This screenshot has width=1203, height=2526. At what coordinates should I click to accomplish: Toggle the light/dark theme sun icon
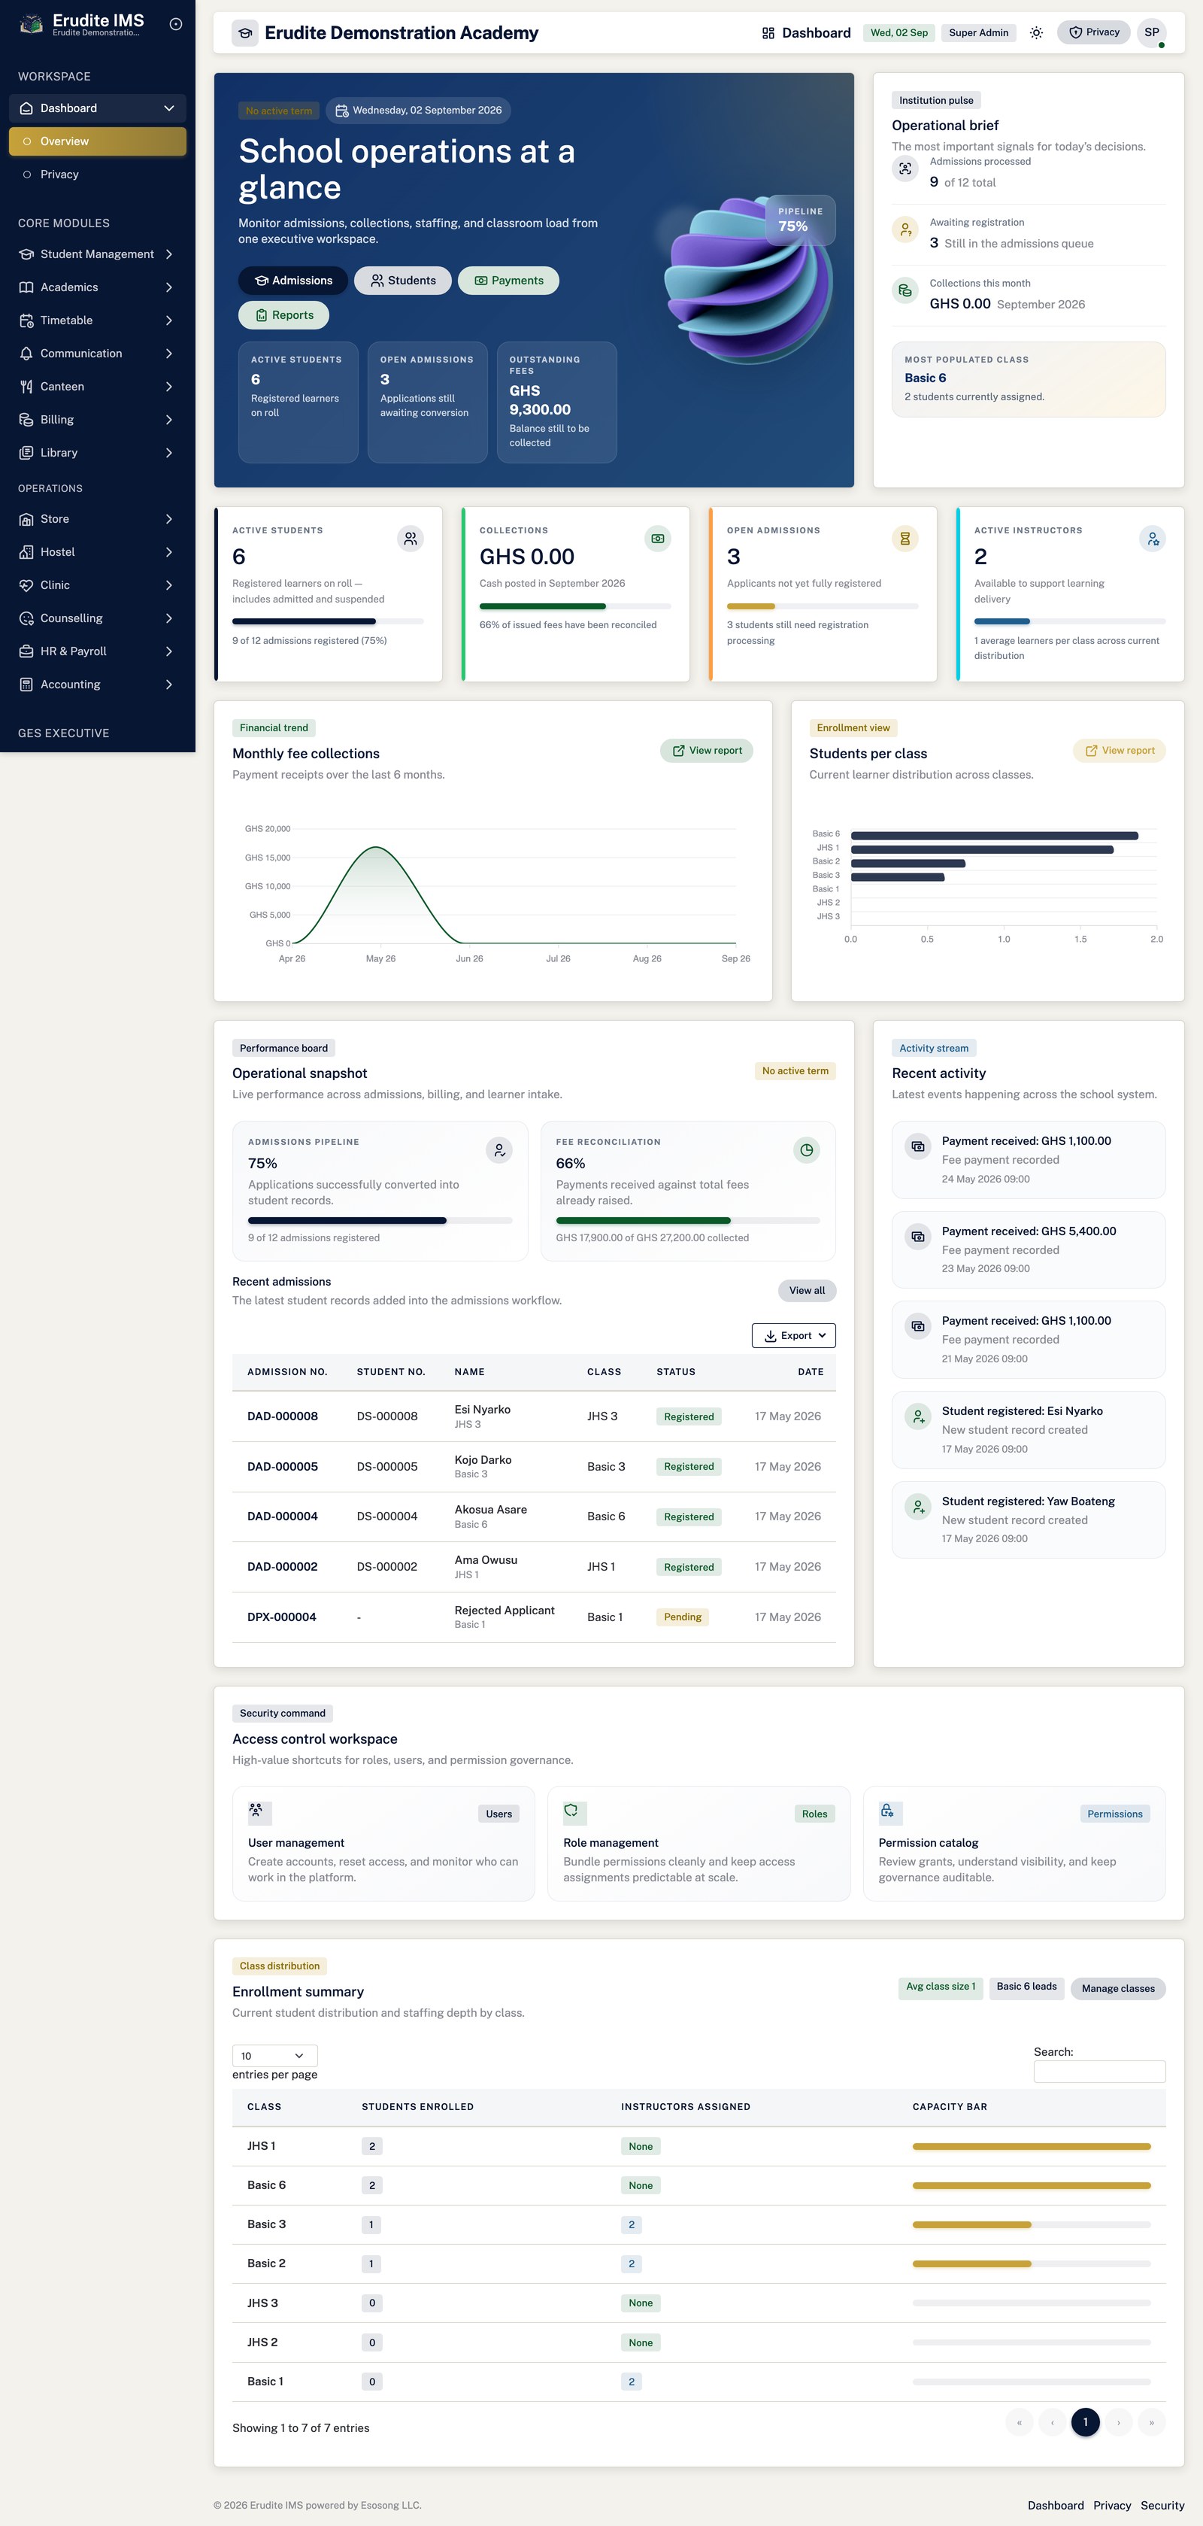point(1035,32)
